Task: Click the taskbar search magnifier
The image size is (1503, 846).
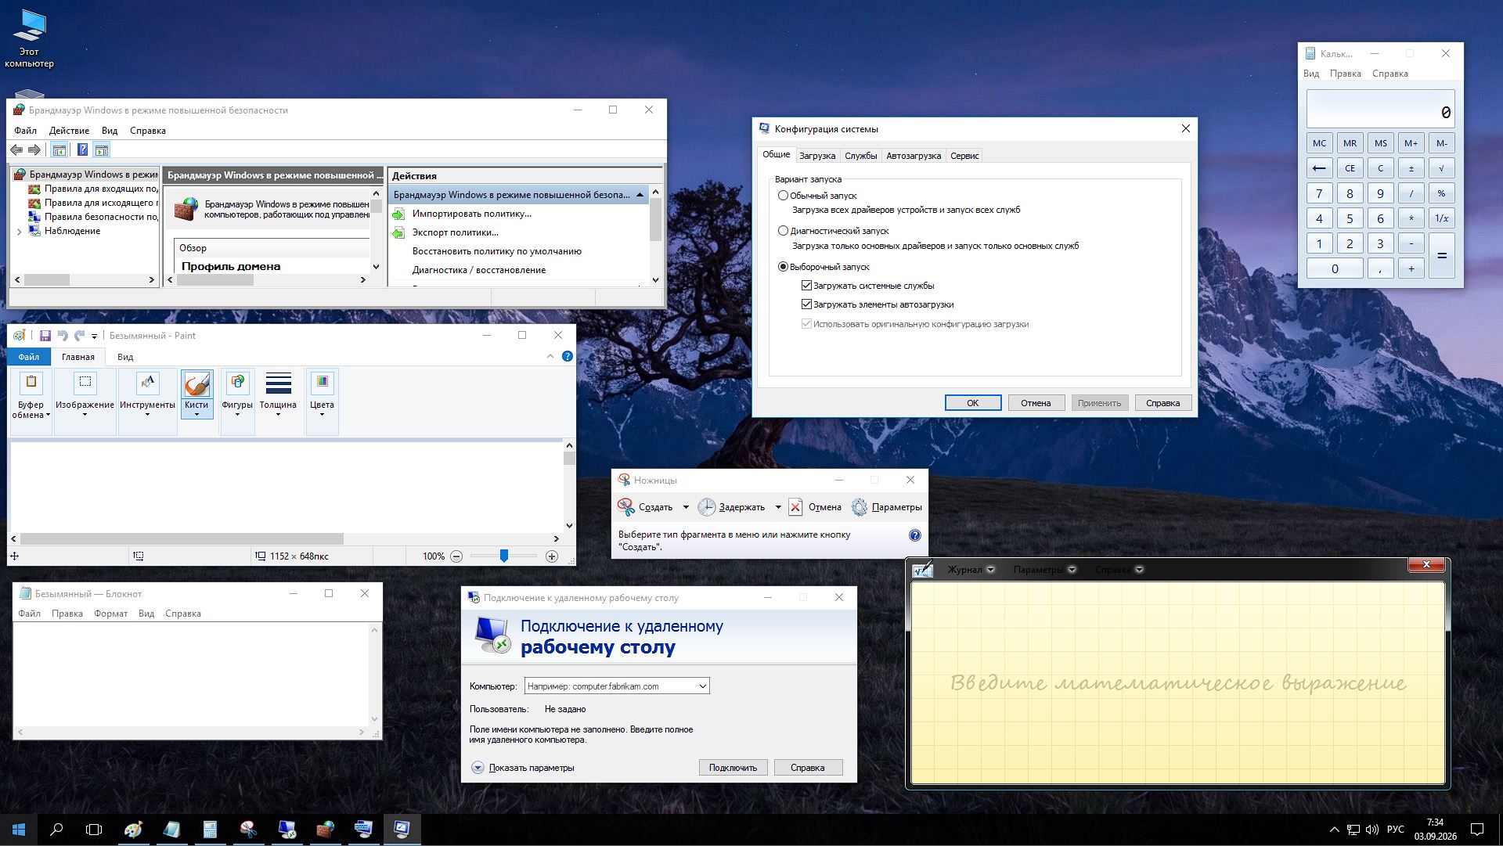Action: 56,829
